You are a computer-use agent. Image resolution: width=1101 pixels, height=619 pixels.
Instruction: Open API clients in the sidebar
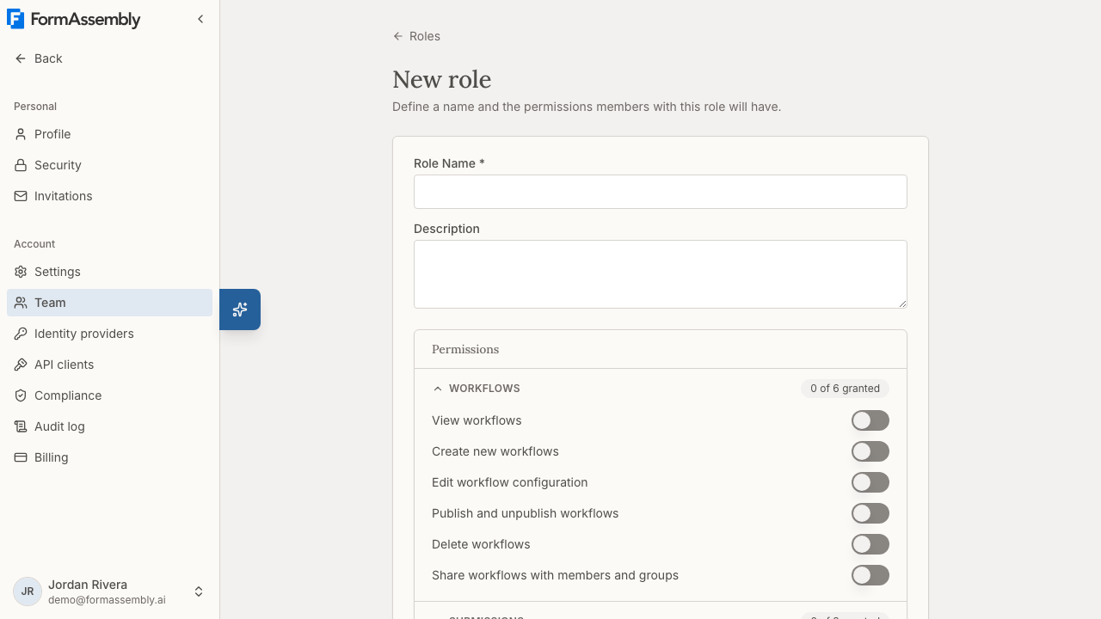click(109, 365)
